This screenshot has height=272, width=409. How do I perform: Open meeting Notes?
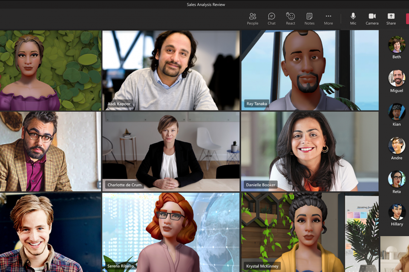click(x=309, y=19)
